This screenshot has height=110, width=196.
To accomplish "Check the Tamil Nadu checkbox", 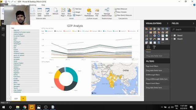I will (12, 84).
